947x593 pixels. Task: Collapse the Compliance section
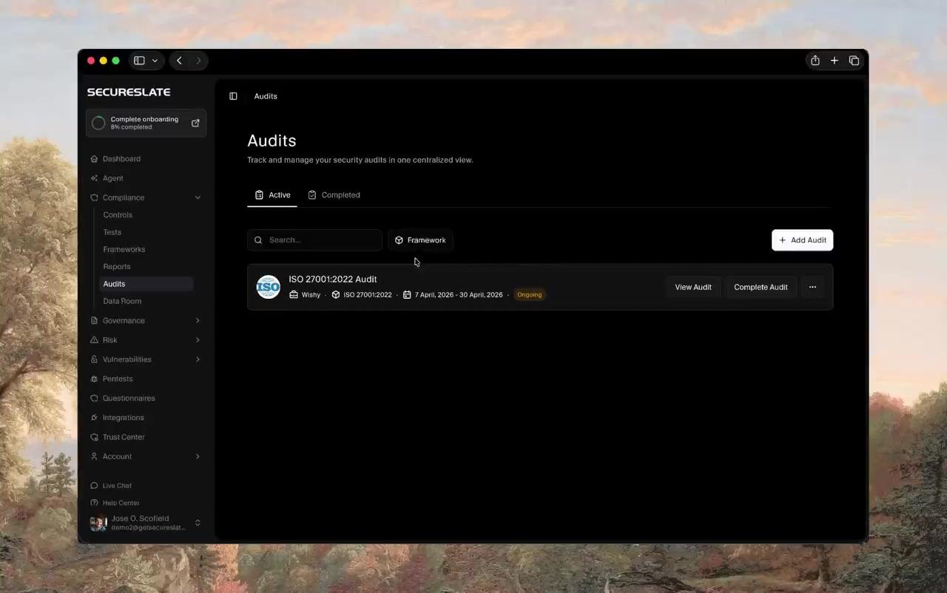[198, 197]
